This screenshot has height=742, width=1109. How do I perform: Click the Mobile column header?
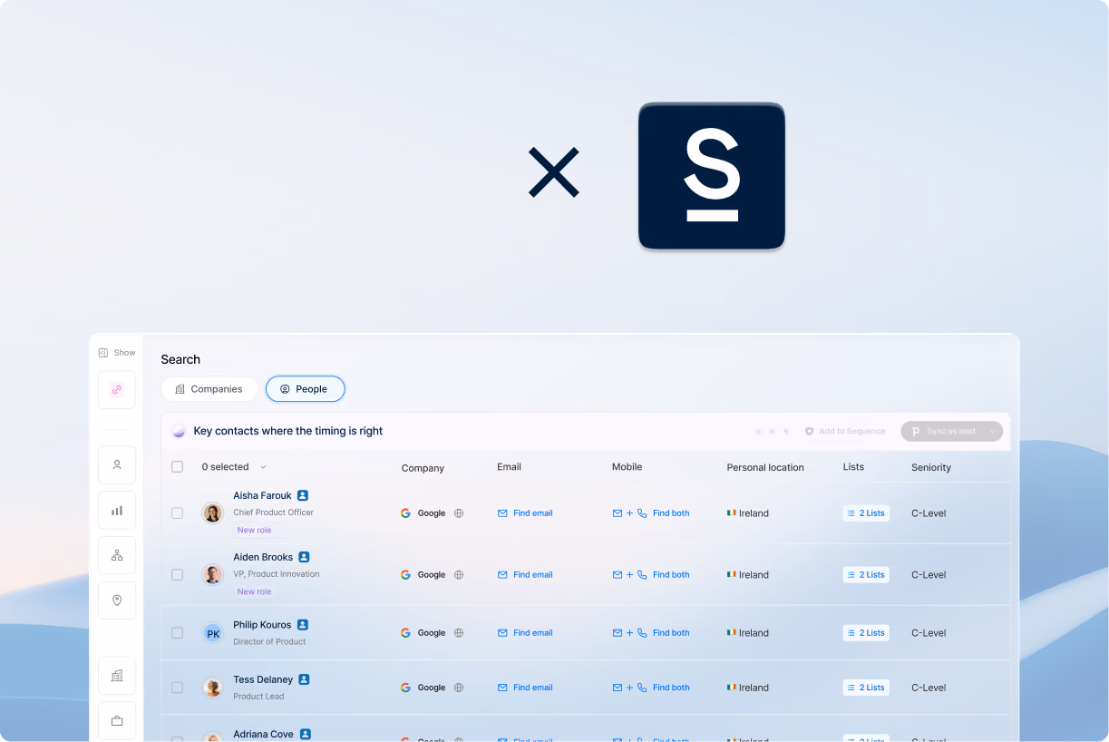627,467
